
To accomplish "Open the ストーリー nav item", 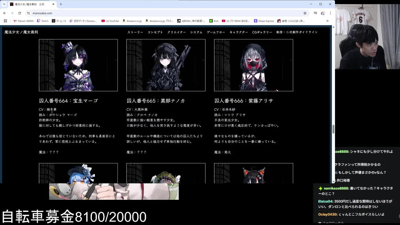I will 135,32.
